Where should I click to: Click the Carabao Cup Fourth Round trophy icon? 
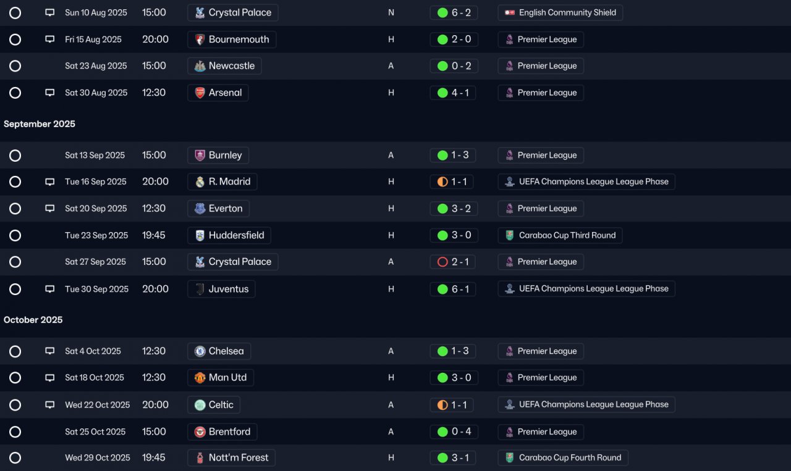(509, 458)
